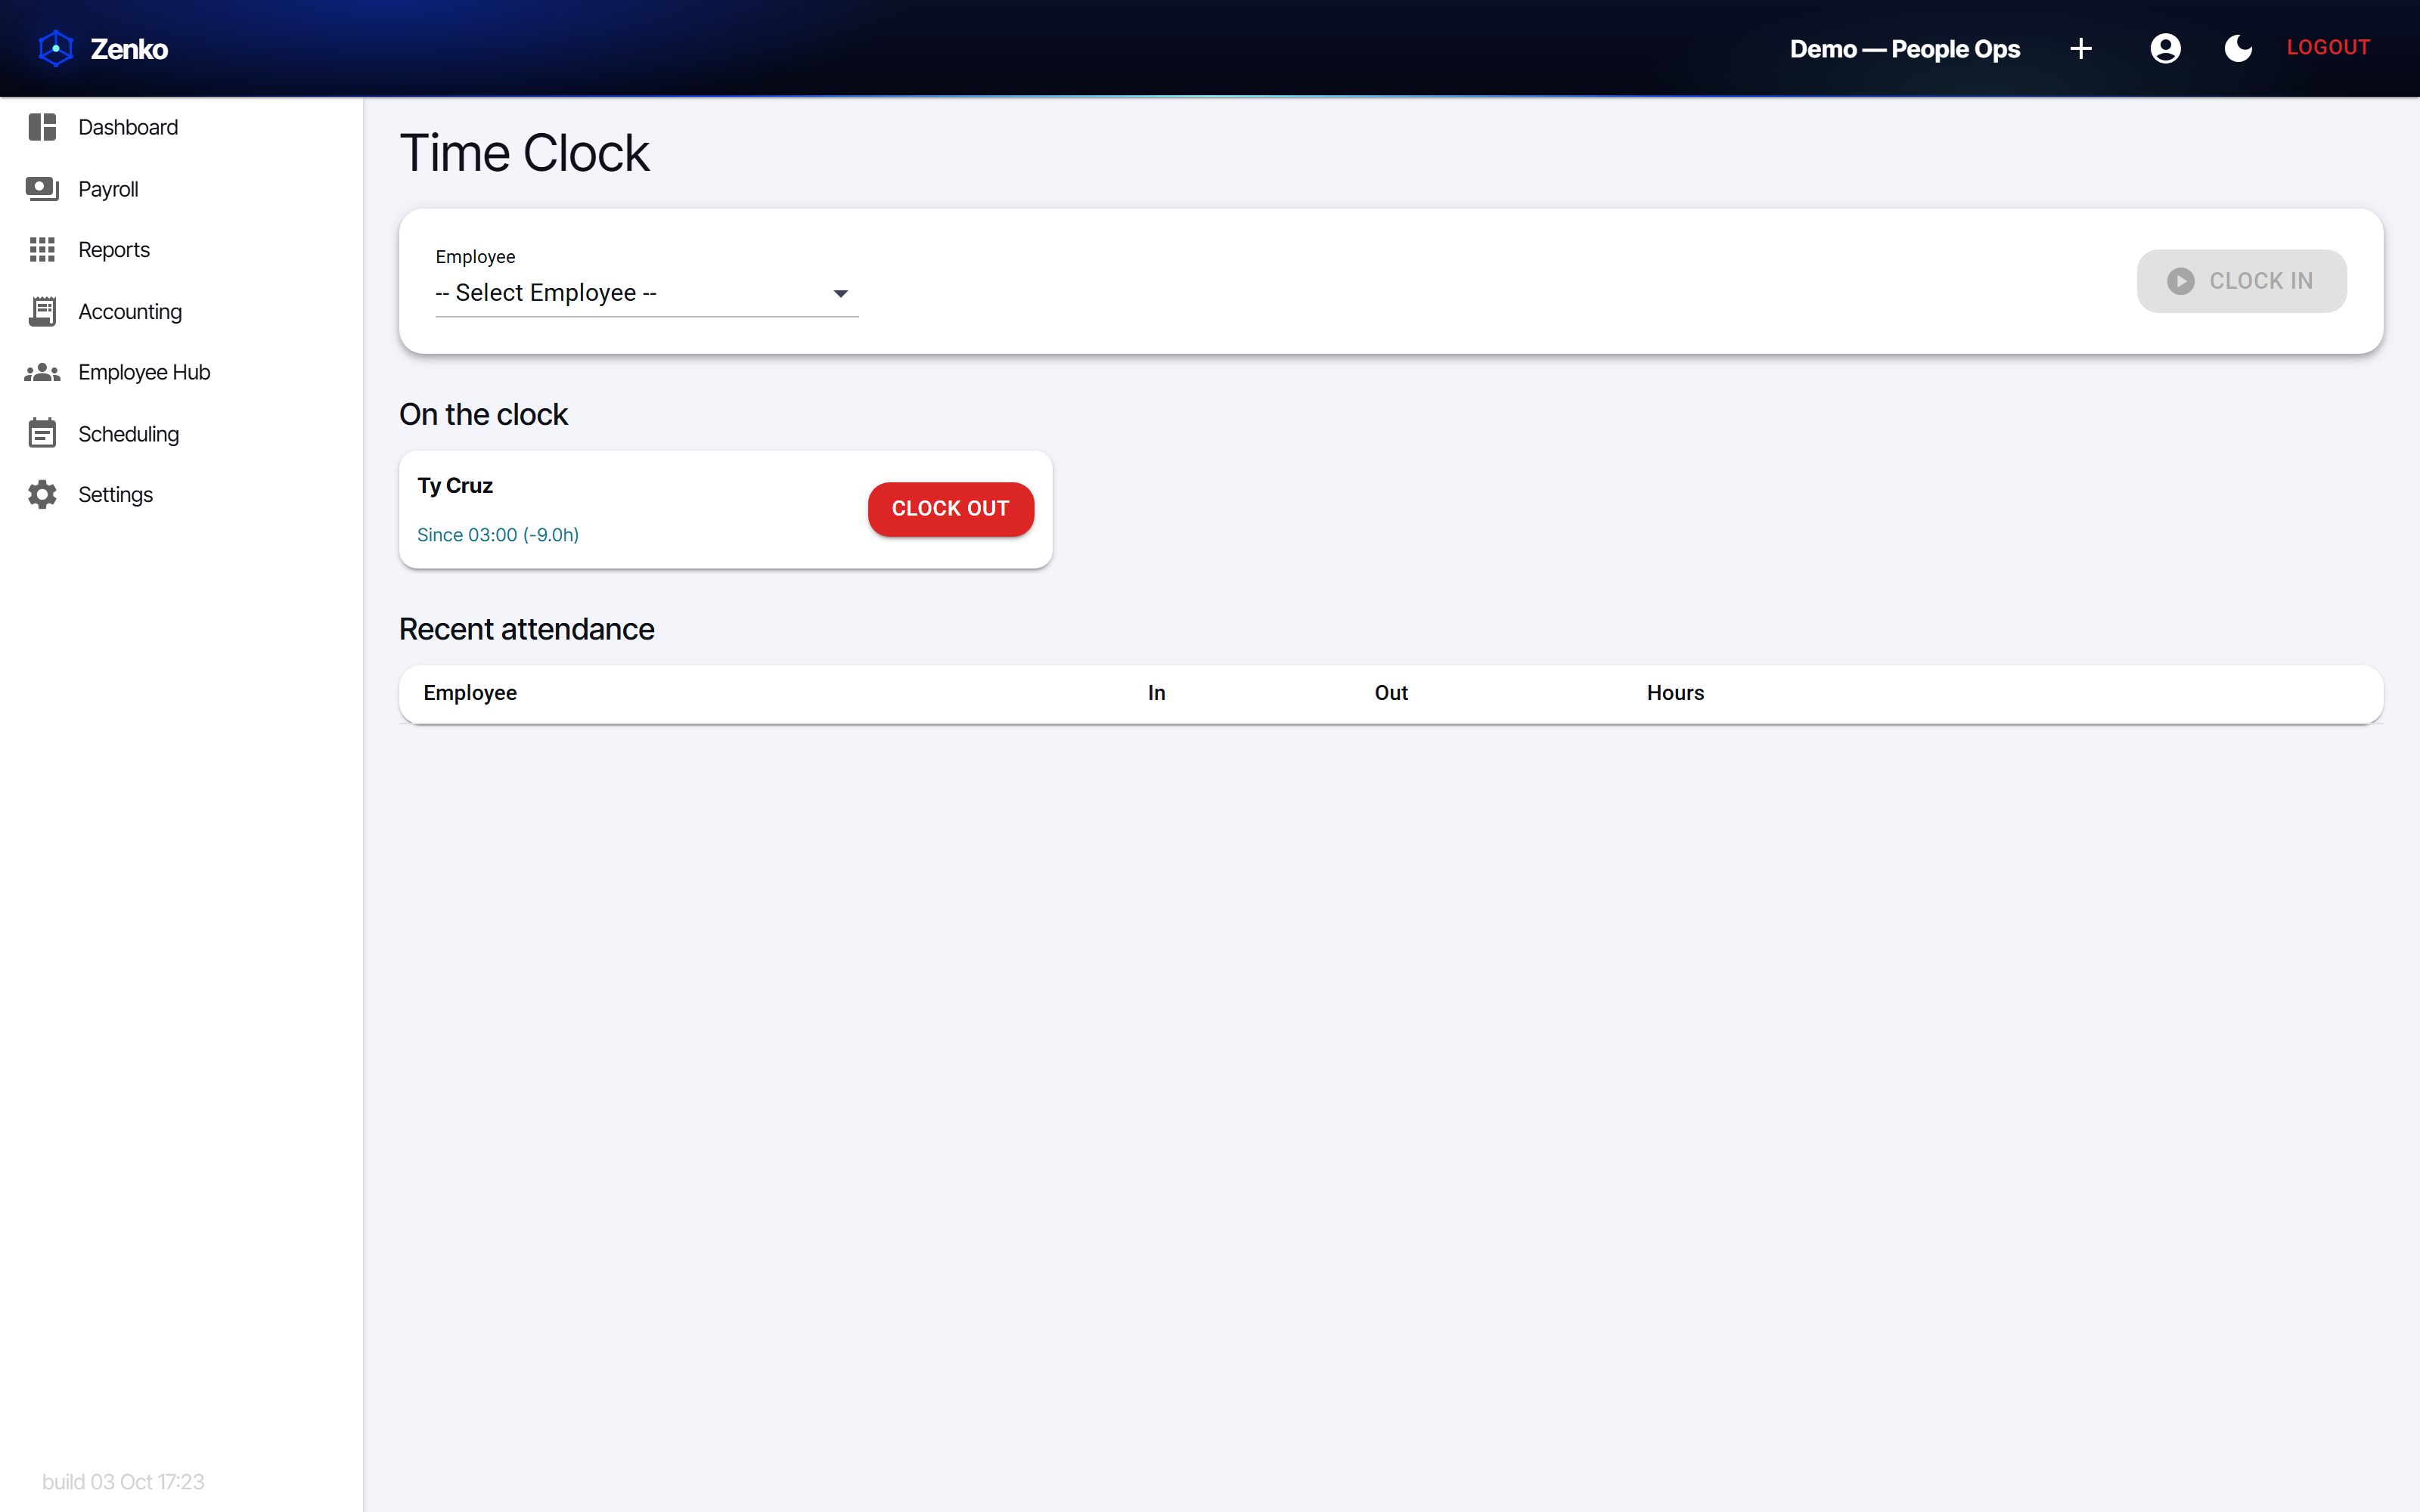
Task: Open the user account profile icon
Action: (2165, 48)
